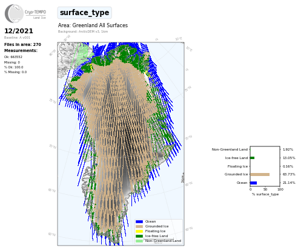Click the Ocean bar in chart
The height and width of the screenshot is (248, 298).
click(x=254, y=183)
